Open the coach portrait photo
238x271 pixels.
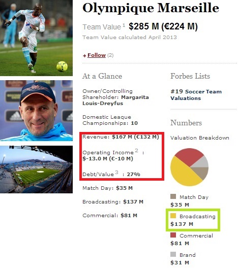point(36,111)
